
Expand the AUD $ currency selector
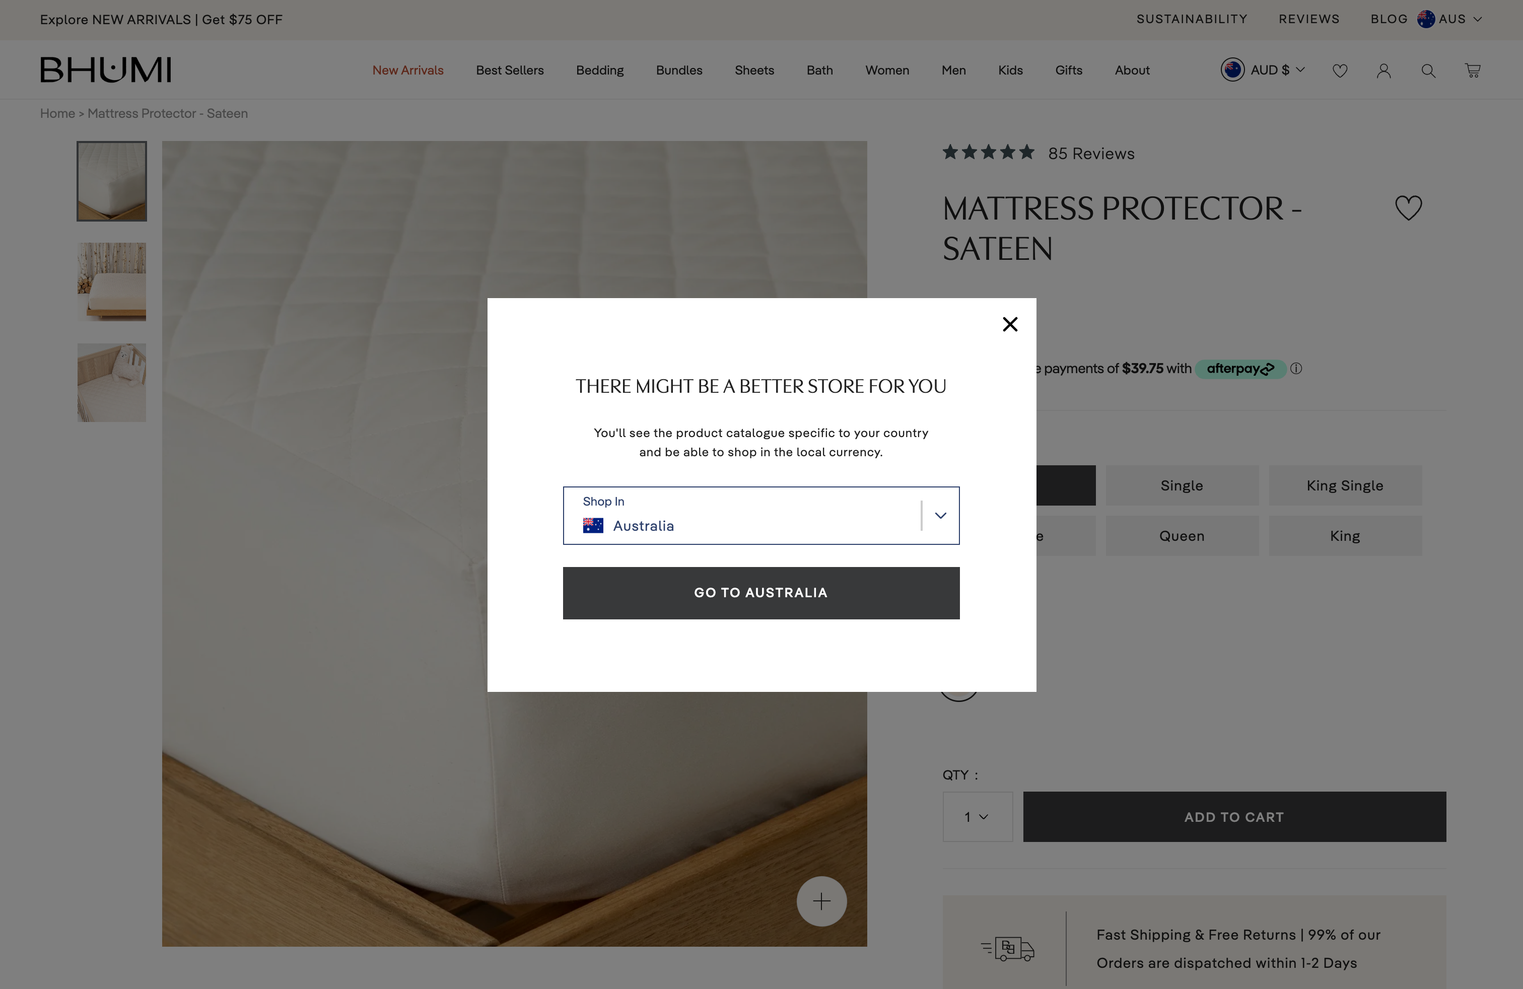[x=1262, y=69]
